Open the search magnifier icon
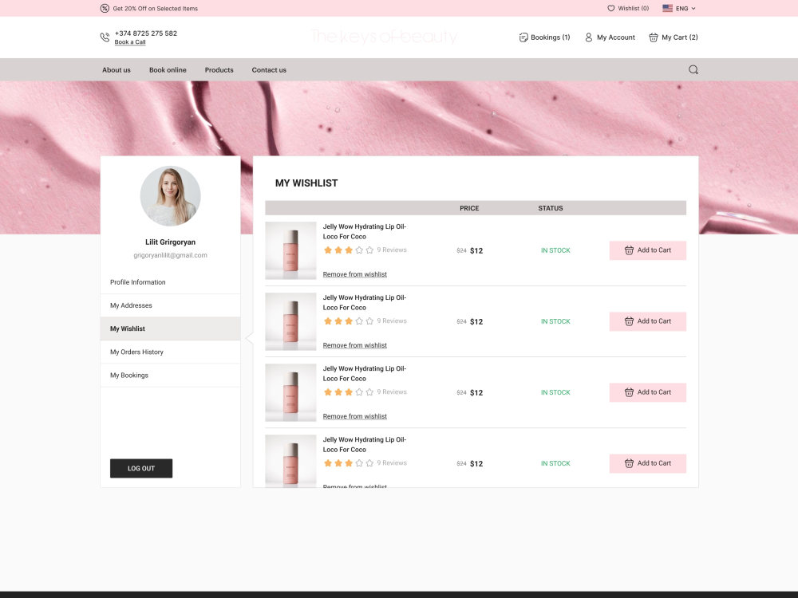The height and width of the screenshot is (598, 798). 693,69
